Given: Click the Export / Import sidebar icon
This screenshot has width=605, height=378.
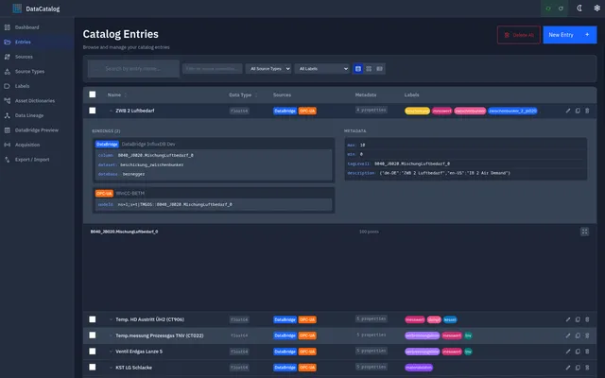Looking at the screenshot, I should coord(7,160).
